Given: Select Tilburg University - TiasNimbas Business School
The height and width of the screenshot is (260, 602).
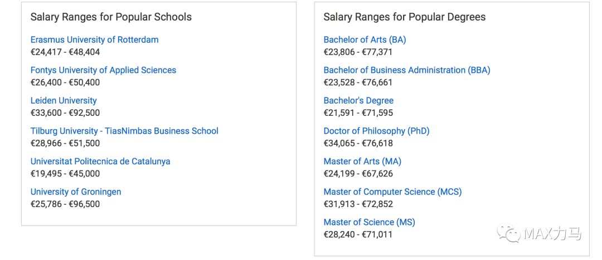Looking at the screenshot, I should coord(124,131).
